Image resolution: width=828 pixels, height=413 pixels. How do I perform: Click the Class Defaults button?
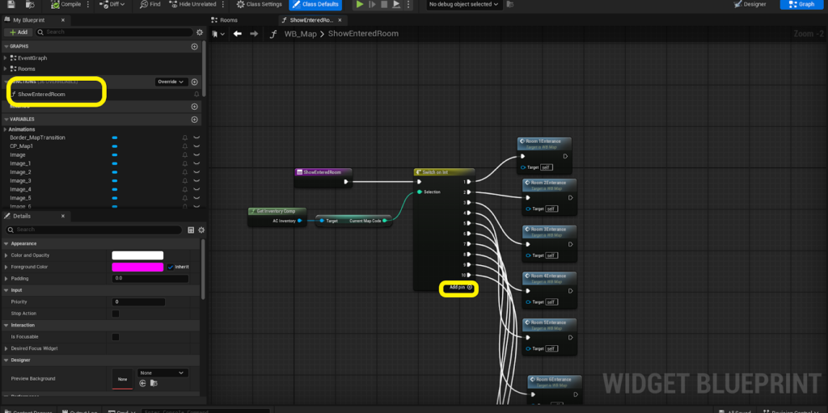(316, 5)
